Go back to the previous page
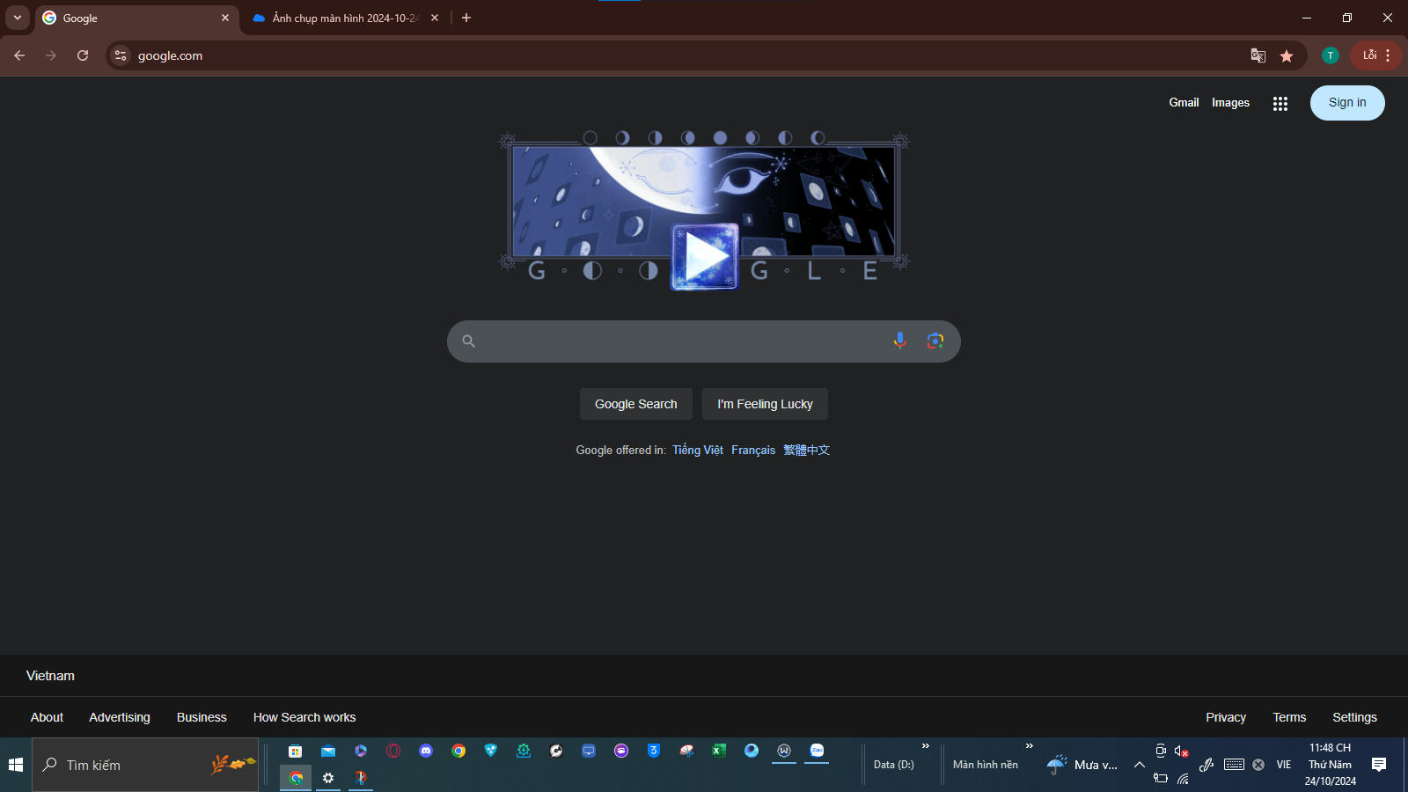This screenshot has height=792, width=1408. pos(19,55)
